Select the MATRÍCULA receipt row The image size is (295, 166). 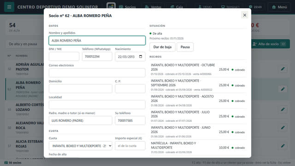[198, 148]
